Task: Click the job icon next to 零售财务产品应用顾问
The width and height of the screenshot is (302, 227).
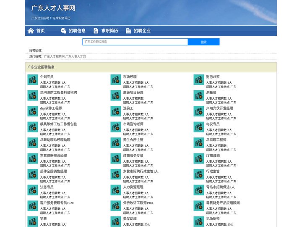Action: coord(199,206)
